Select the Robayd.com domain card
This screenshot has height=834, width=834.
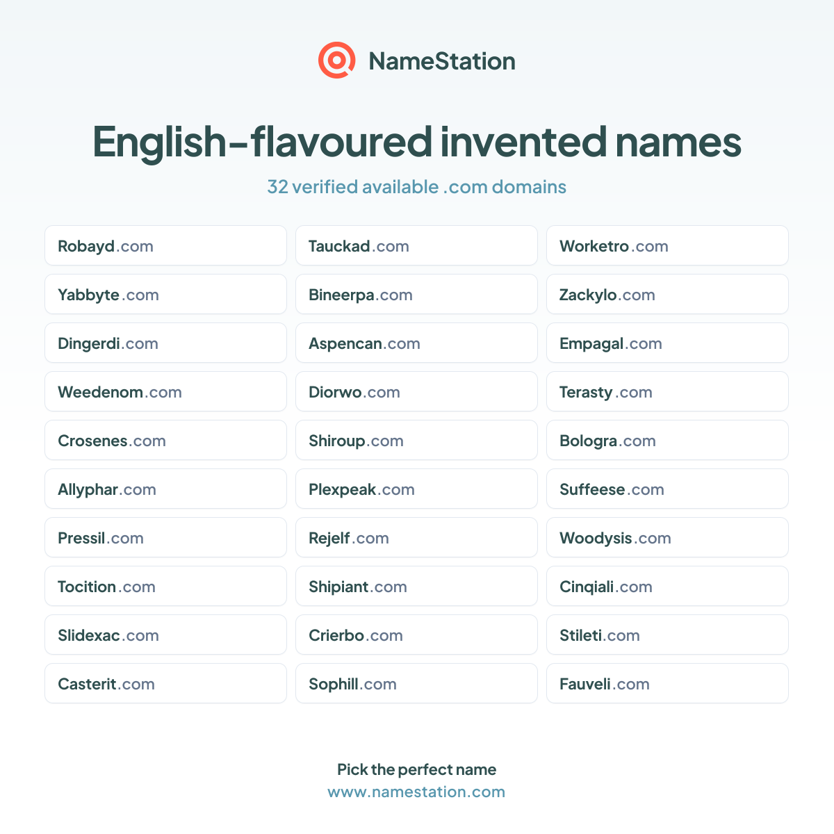[165, 245]
